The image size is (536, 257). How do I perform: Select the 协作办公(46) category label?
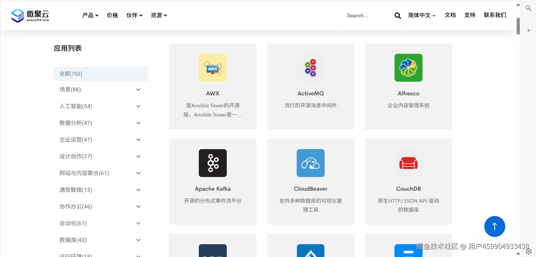[x=76, y=207]
